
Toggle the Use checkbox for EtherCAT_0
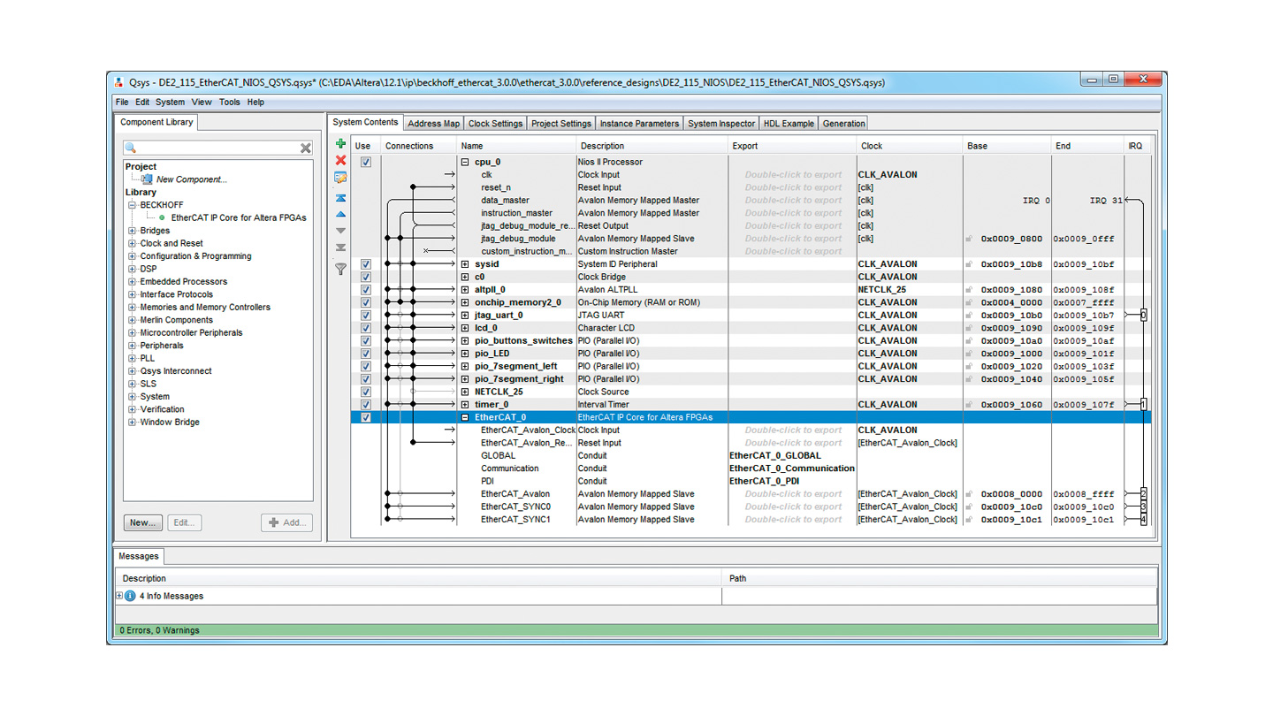pyautogui.click(x=366, y=417)
